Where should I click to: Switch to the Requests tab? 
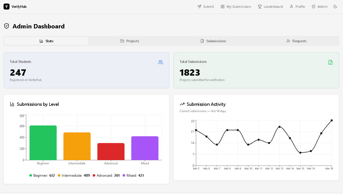pyautogui.click(x=297, y=41)
